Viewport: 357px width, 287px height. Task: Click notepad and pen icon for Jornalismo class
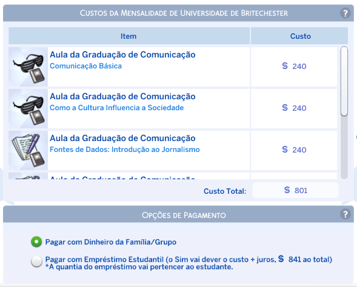28,150
